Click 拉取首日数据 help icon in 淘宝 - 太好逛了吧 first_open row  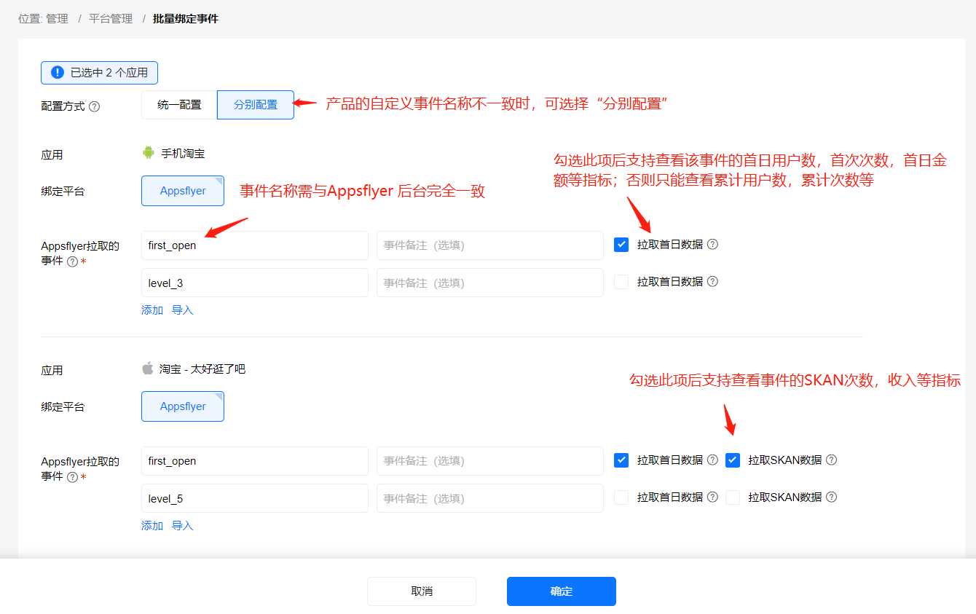point(713,460)
